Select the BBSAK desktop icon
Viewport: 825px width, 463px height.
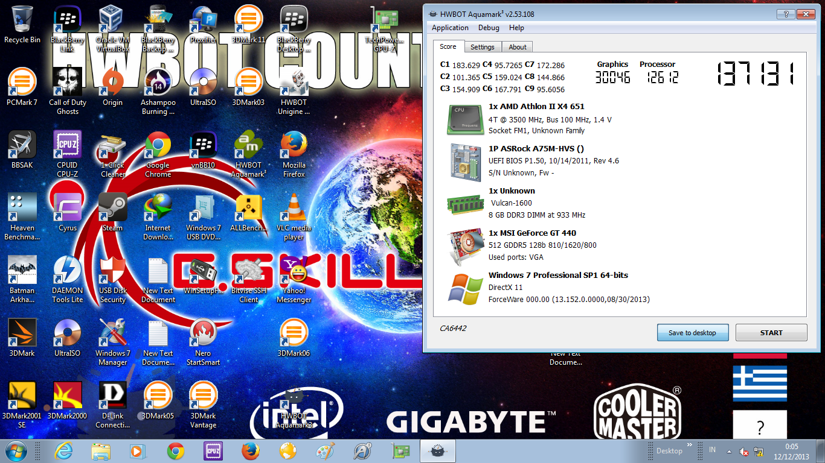point(22,150)
